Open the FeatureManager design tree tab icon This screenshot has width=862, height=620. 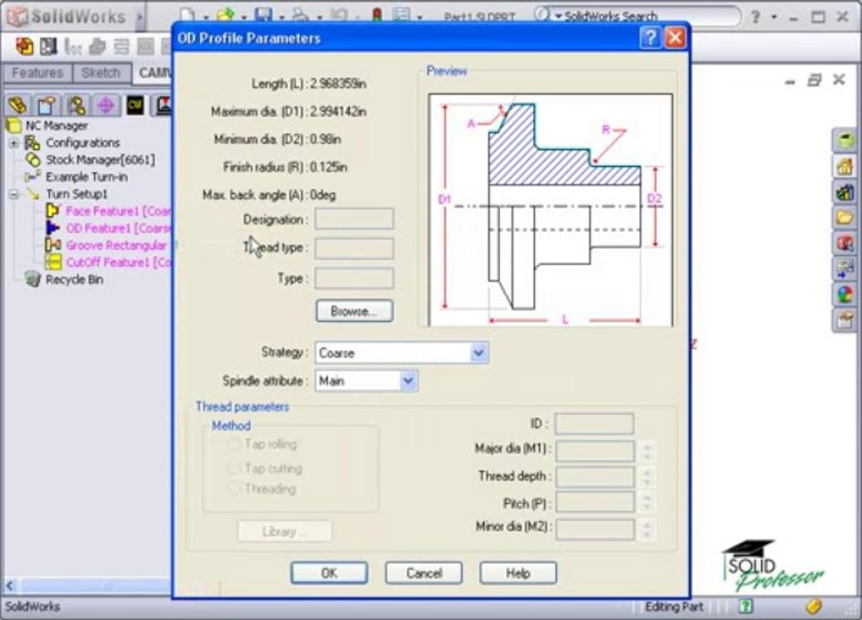[x=17, y=104]
